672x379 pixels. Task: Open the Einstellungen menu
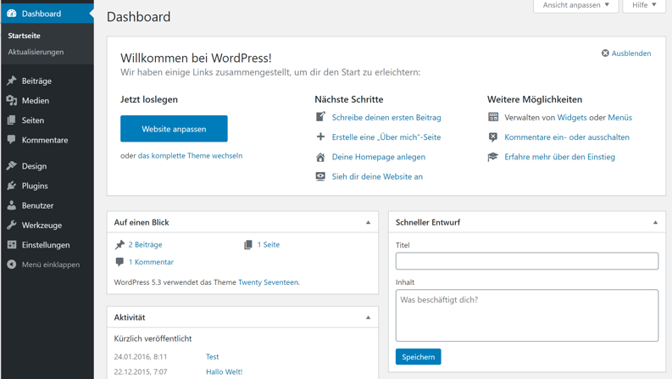47,245
